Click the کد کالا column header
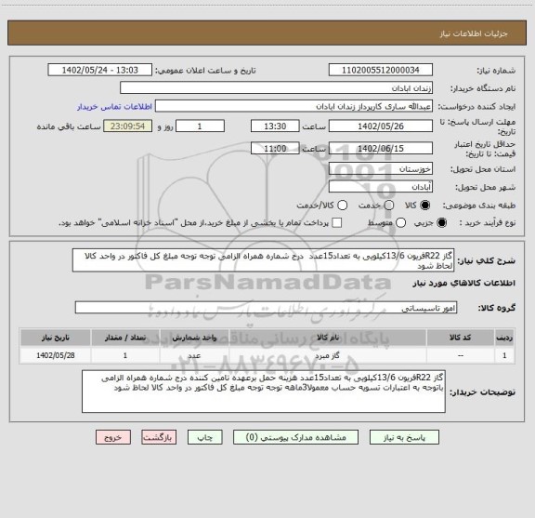535x518 pixels. click(461, 338)
